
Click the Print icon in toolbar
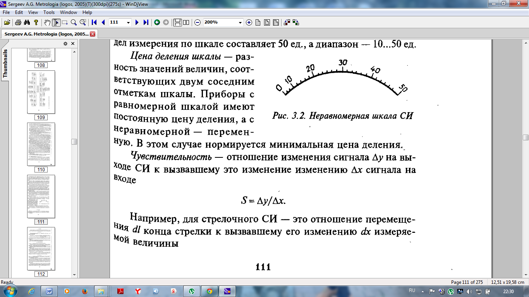coord(18,22)
